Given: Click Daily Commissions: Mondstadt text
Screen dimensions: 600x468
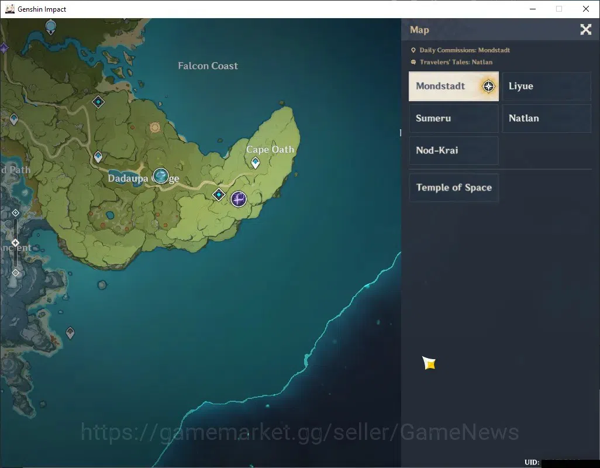Looking at the screenshot, I should [x=464, y=50].
